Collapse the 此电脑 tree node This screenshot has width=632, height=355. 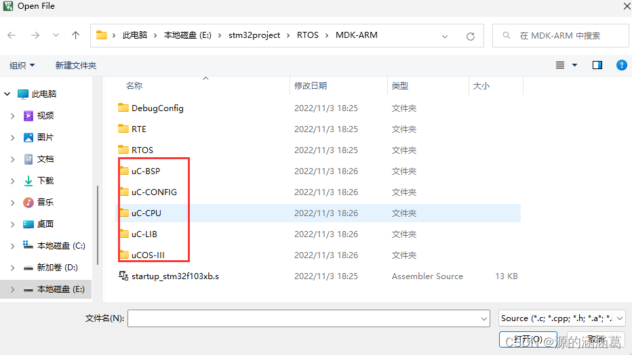[x=7, y=93]
